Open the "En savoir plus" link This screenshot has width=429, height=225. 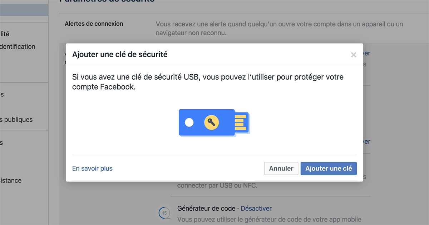tap(92, 169)
